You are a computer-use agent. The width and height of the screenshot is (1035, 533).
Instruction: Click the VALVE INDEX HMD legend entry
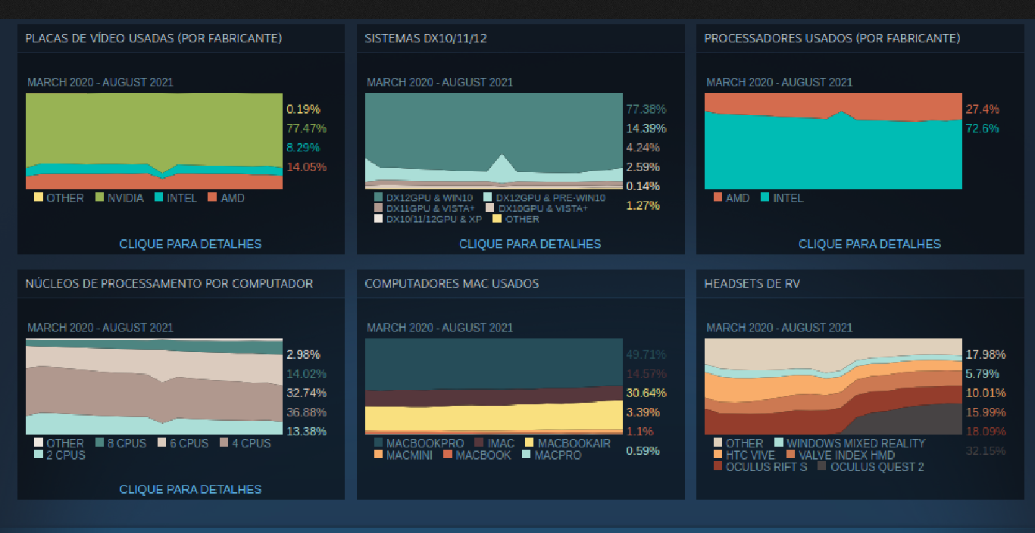(x=840, y=455)
